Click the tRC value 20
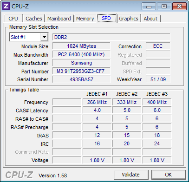The width and height of the screenshot is (189, 182). tap(127, 143)
